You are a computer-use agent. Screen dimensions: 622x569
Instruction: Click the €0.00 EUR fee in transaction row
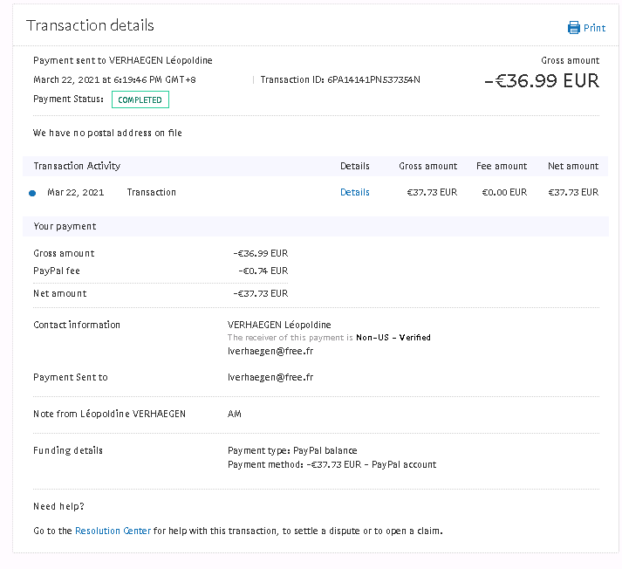(x=503, y=192)
